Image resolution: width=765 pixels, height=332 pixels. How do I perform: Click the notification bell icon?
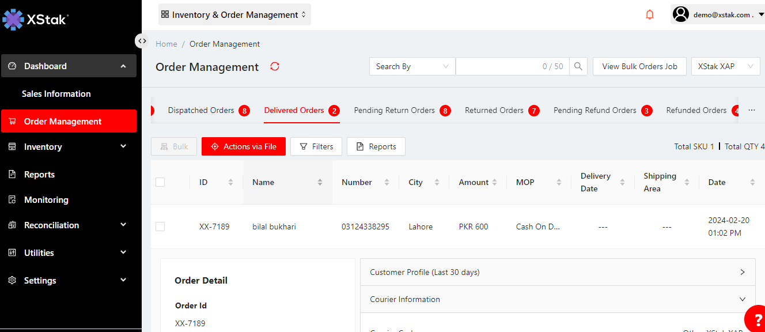(x=650, y=15)
